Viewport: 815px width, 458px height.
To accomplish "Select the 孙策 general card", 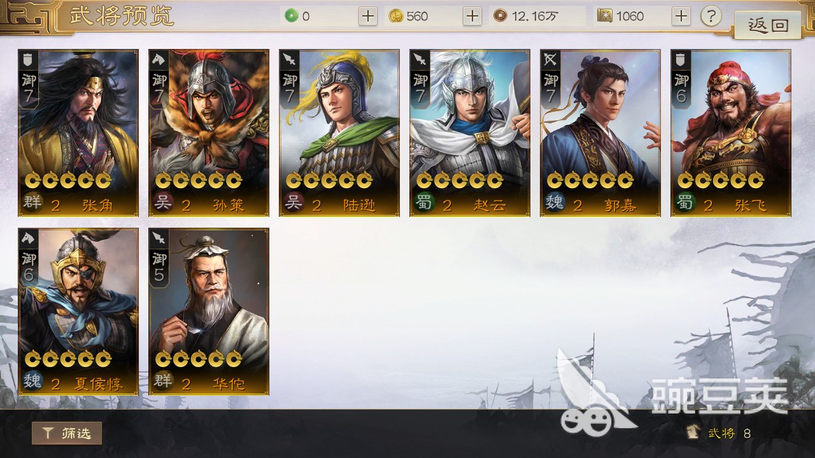I will pyautogui.click(x=209, y=133).
